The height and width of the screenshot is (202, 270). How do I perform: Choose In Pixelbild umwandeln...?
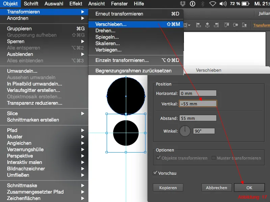[44, 84]
